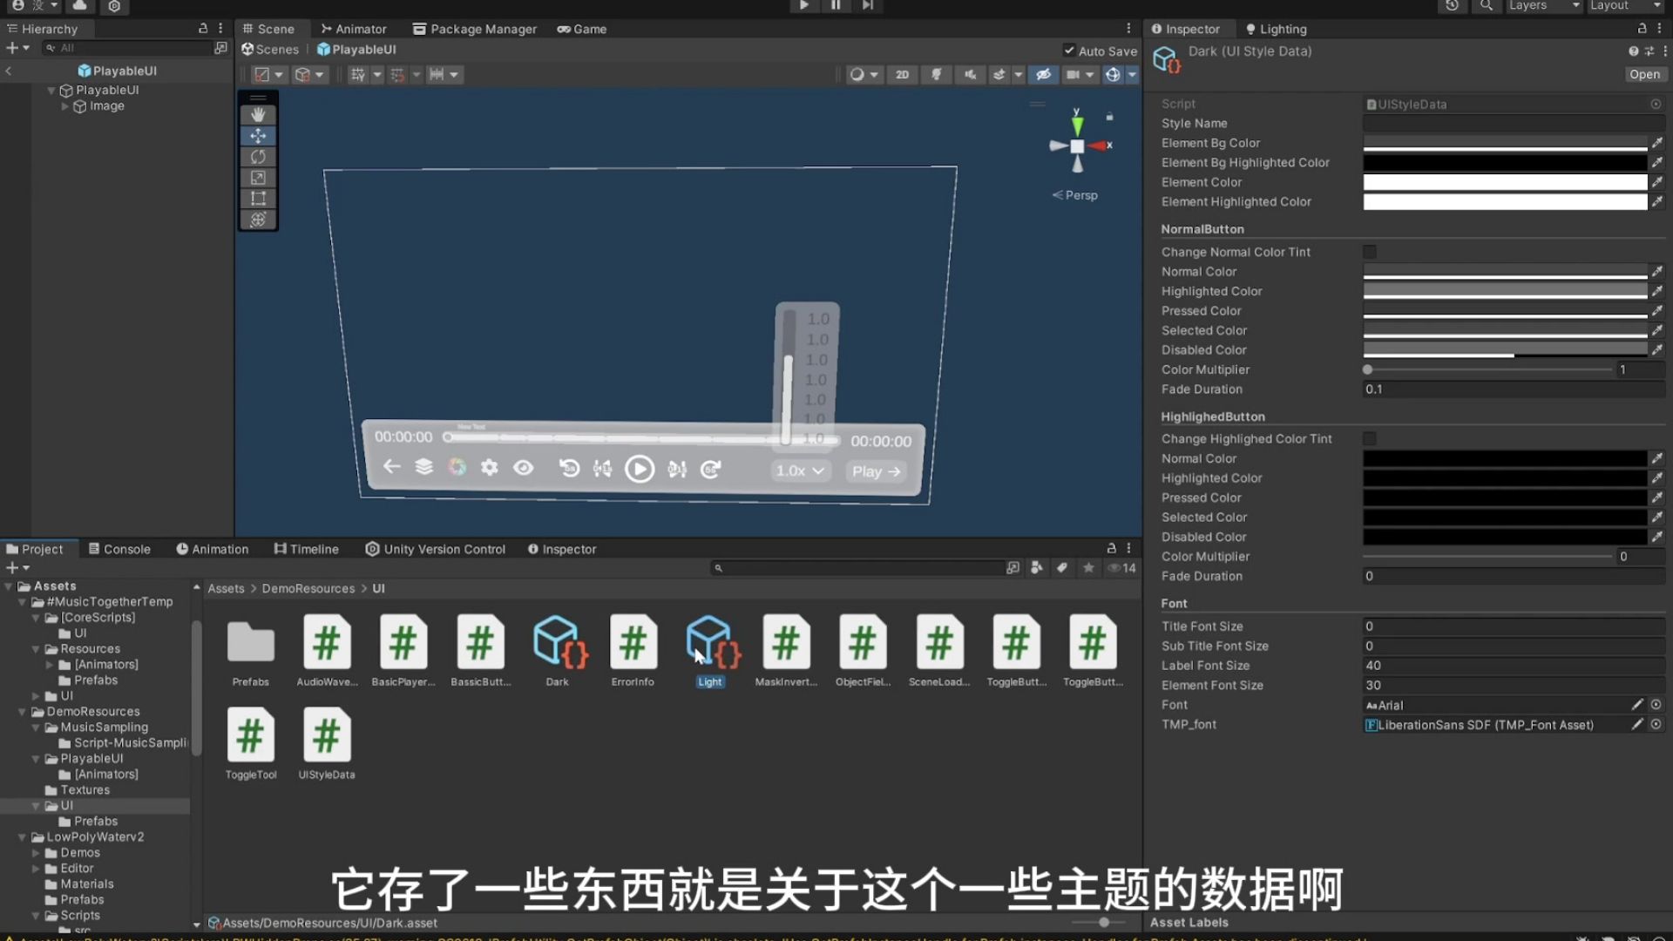Select the Rotate tool in scene toolbar
Image resolution: width=1673 pixels, height=941 pixels.
(258, 157)
